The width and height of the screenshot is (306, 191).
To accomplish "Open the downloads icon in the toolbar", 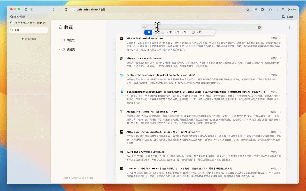I will tap(256, 9).
